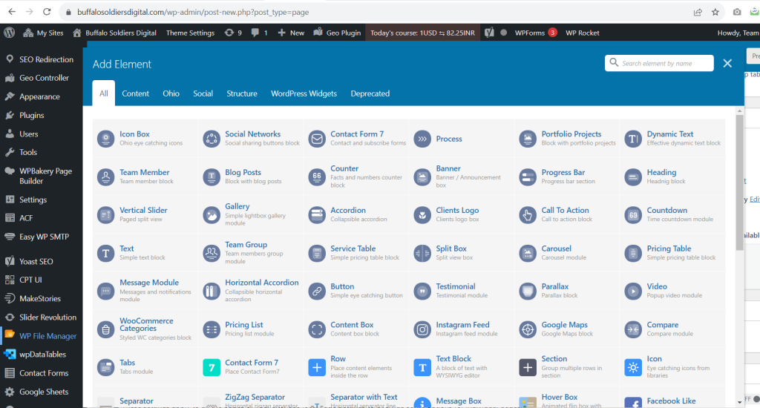Click WP Rocket in admin bar

(x=583, y=33)
